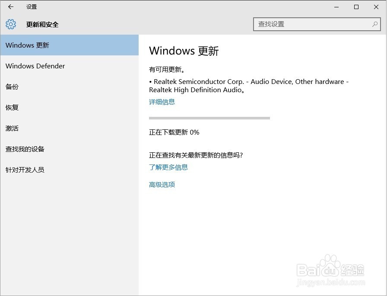The width and height of the screenshot is (387, 296).
Task: Open the 了解更多信息 link
Action: point(168,167)
